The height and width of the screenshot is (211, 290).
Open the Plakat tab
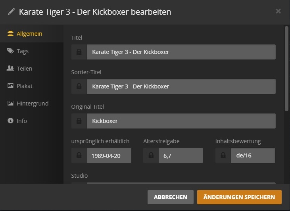tap(32, 86)
